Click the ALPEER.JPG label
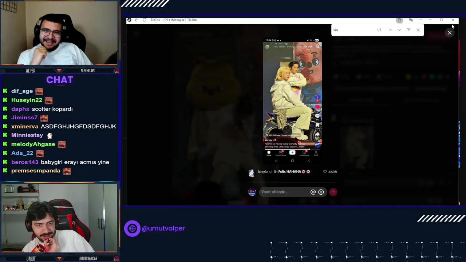This screenshot has height=262, width=466. tap(88, 71)
